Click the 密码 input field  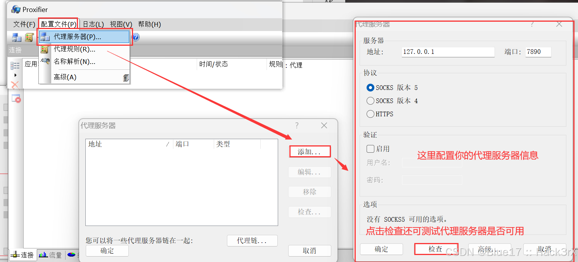pyautogui.click(x=432, y=180)
